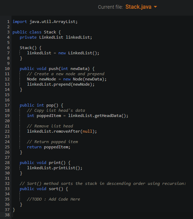Click 'linkedList = new LinkedList();' line
193x219 pixels.
[x=63, y=53]
